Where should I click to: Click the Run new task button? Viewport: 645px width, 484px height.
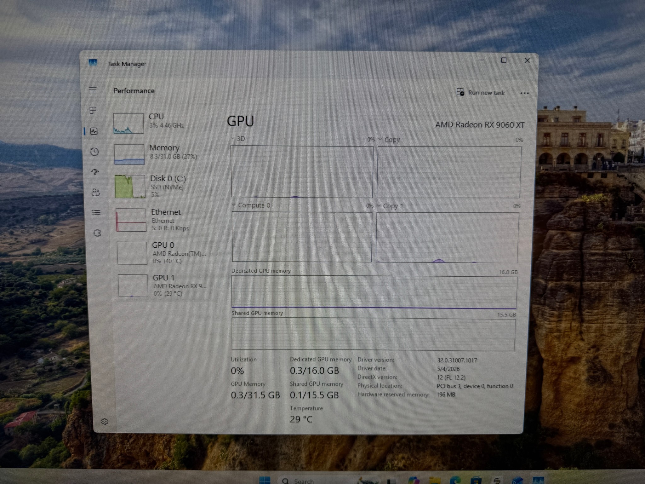click(x=481, y=92)
